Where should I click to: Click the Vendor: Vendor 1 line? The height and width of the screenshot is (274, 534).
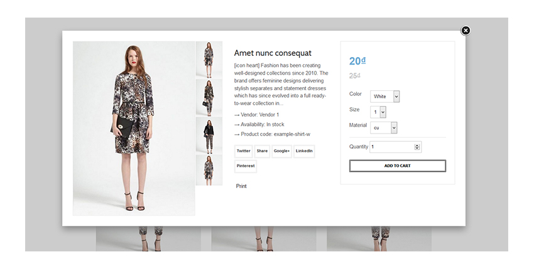(x=256, y=115)
